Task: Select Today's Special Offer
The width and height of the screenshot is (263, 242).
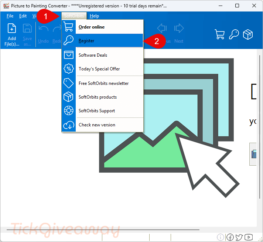Action: pyautogui.click(x=102, y=69)
